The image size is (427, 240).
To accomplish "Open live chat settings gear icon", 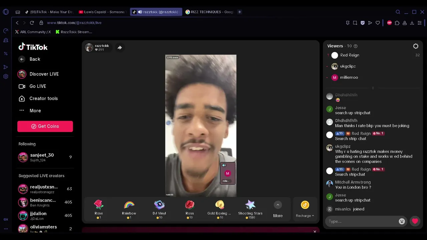I will pyautogui.click(x=416, y=46).
